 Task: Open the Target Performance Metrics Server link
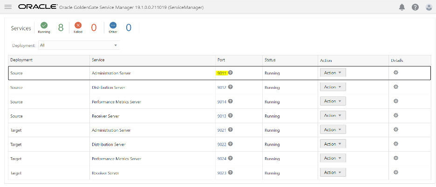coord(116,159)
